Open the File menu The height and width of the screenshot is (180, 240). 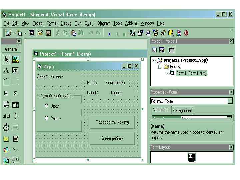pyautogui.click(x=6, y=23)
